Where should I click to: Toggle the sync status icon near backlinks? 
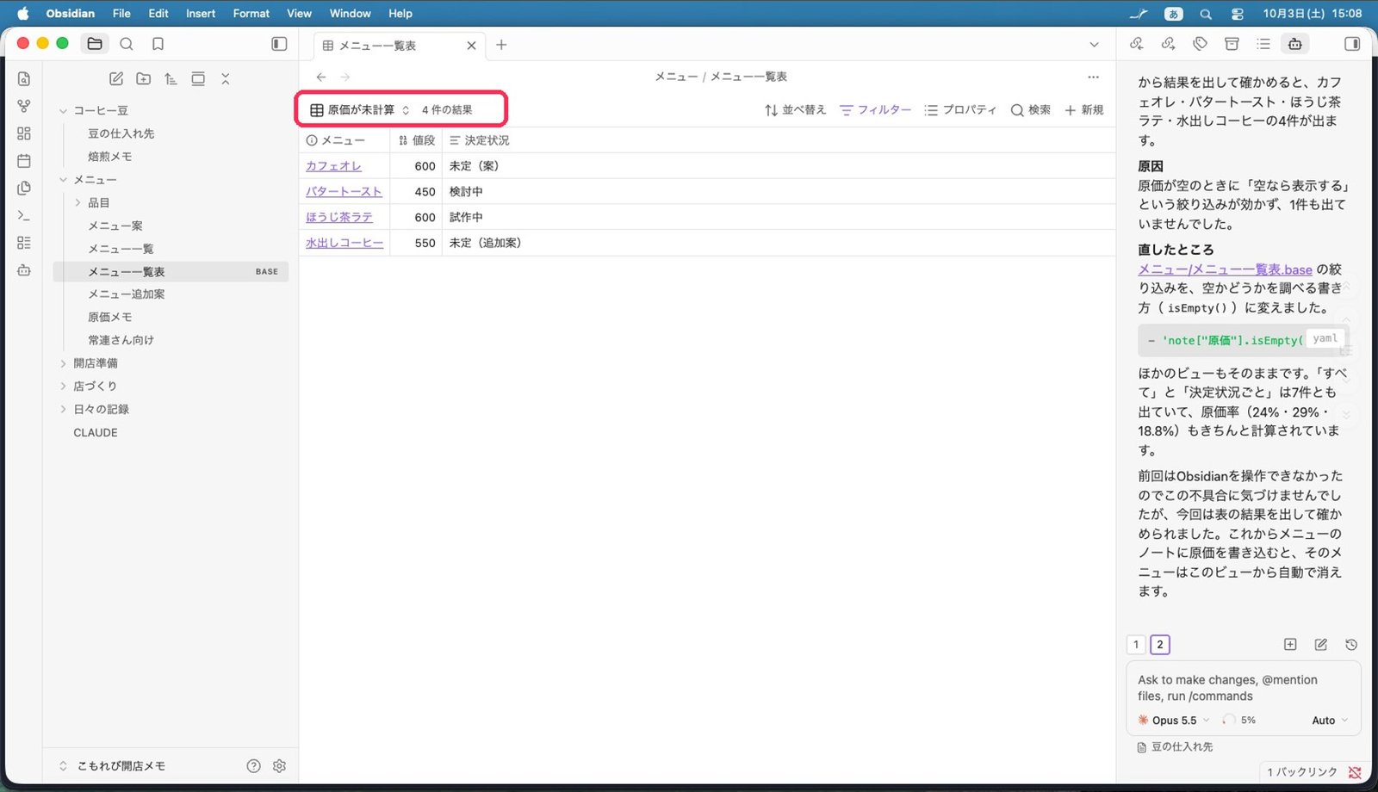[1355, 772]
